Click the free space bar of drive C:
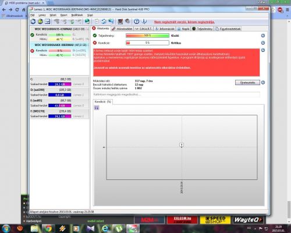 60,84
